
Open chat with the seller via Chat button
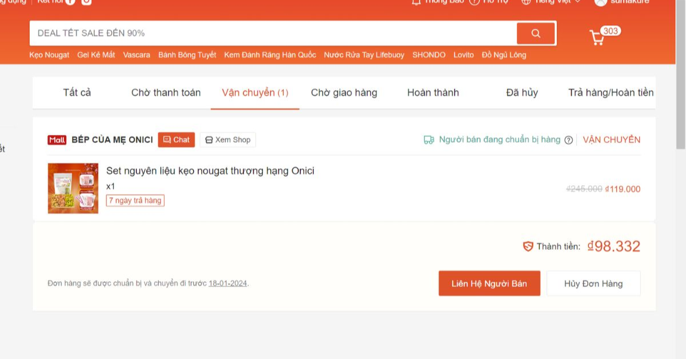pos(176,140)
